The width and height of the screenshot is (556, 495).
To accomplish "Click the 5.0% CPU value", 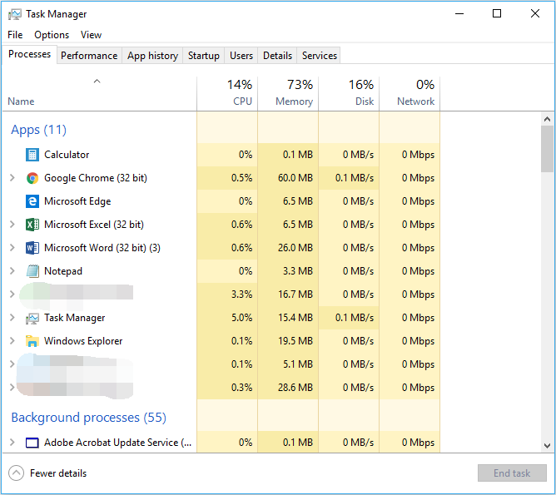I will (x=242, y=318).
